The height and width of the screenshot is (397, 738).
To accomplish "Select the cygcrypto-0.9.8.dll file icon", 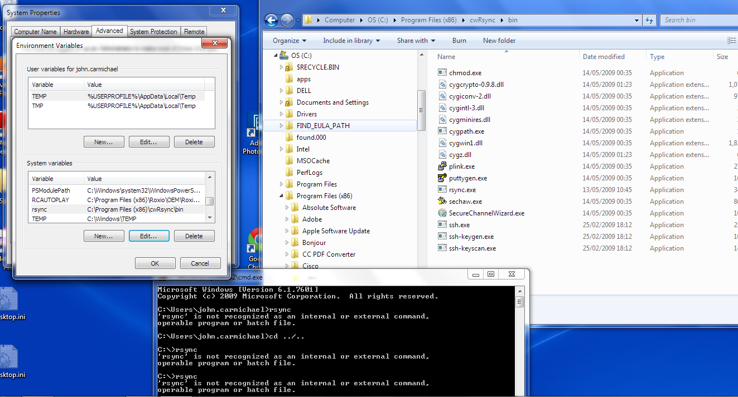I will click(x=442, y=85).
